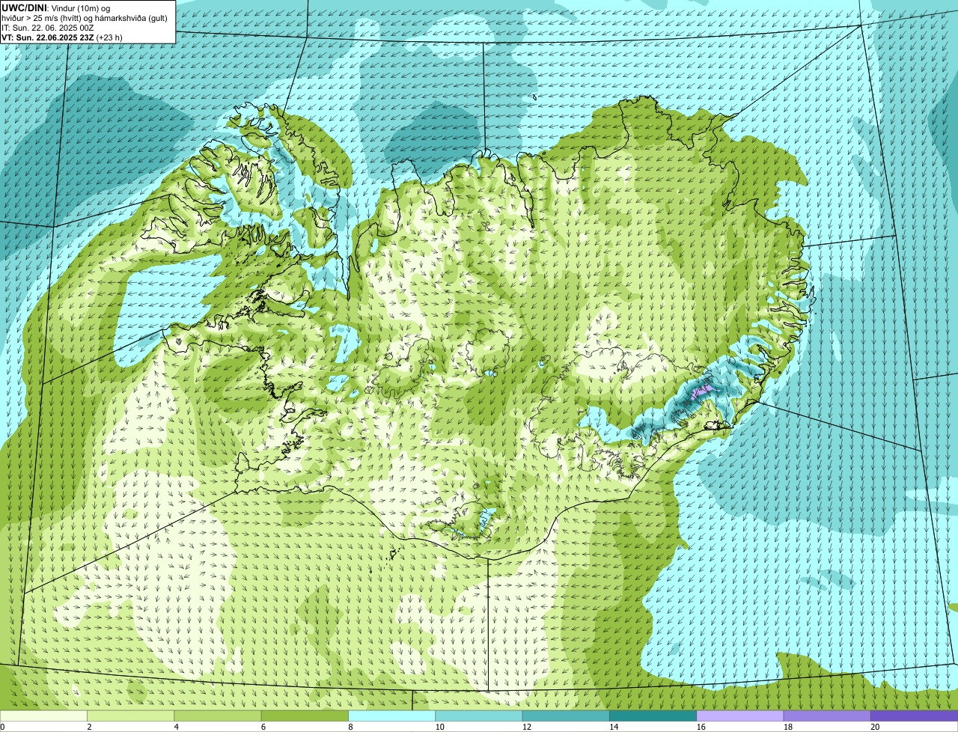Click the legend scale label '4'
Viewport: 958px width, 732px height.
click(176, 727)
